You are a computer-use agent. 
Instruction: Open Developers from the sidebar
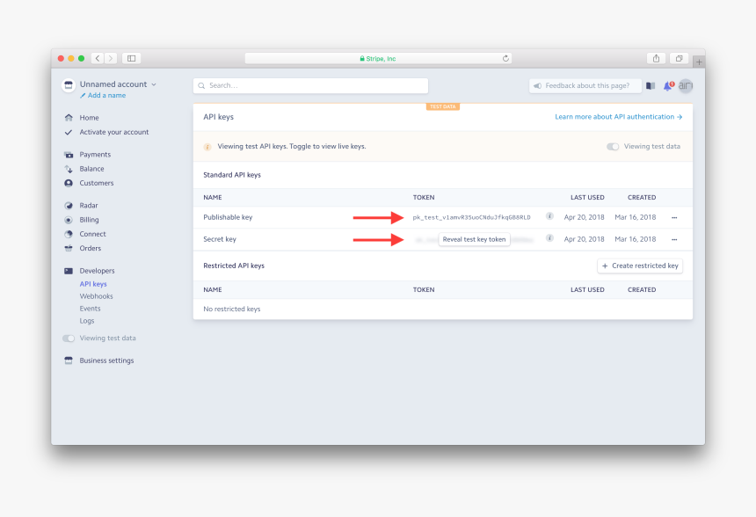(97, 271)
